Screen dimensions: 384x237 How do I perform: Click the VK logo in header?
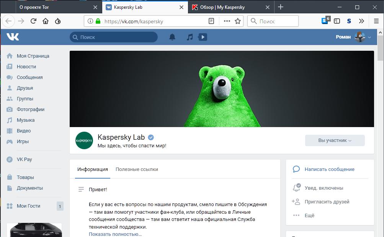(13, 37)
